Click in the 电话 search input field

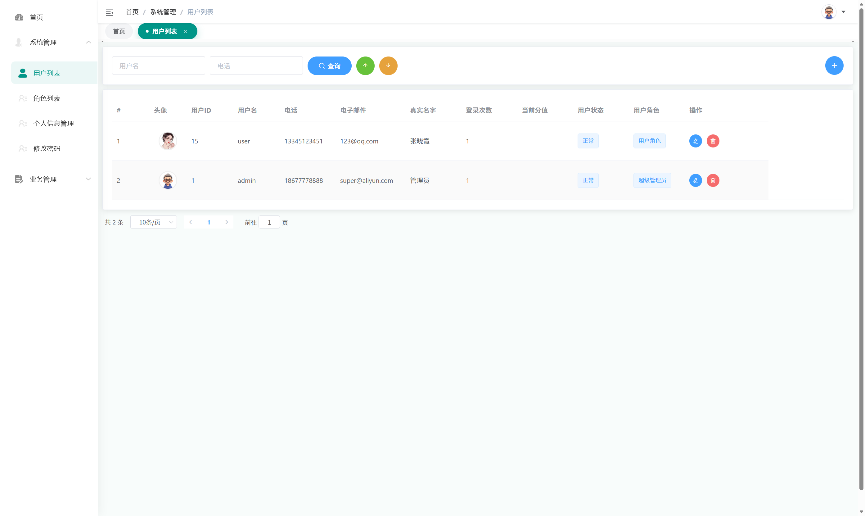(x=256, y=66)
